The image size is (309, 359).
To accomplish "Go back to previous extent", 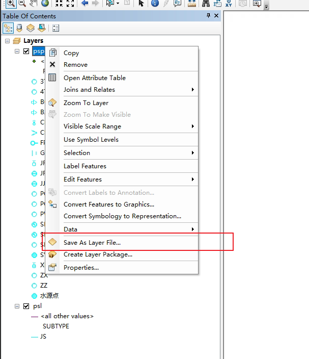I will pos(85,3).
